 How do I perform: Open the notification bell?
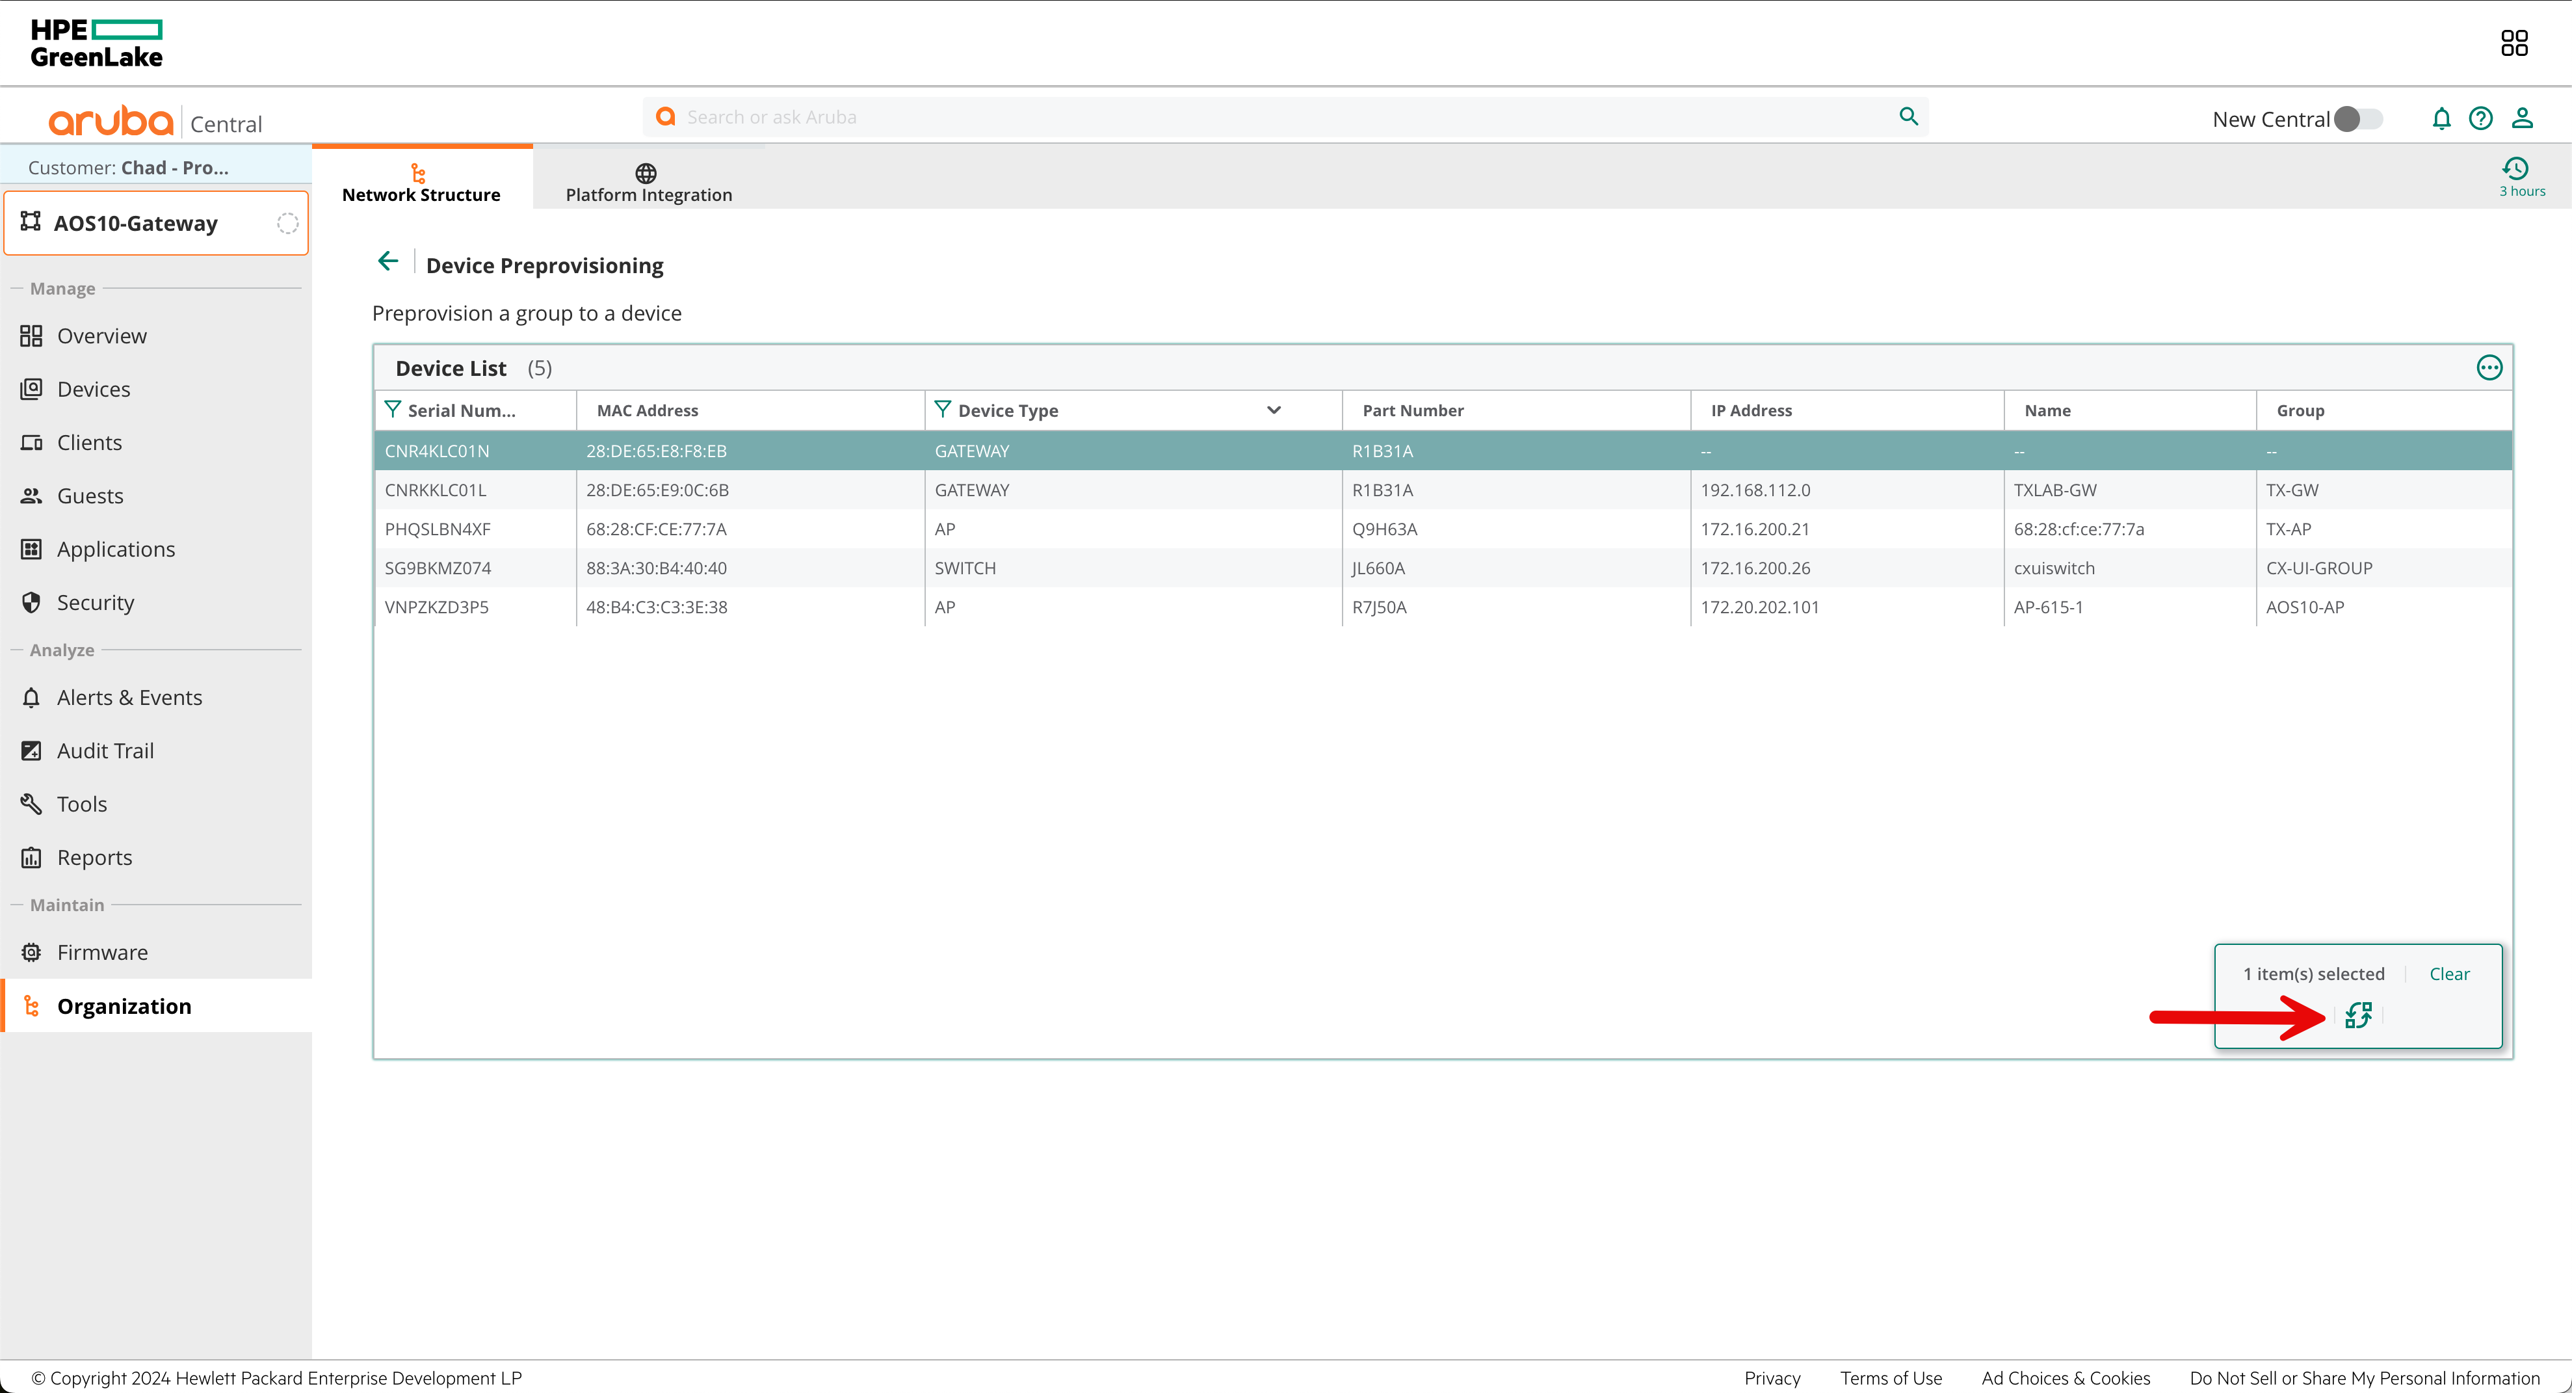click(x=2440, y=118)
